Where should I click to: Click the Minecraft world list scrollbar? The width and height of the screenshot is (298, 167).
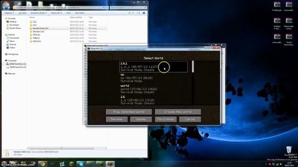(x=193, y=66)
